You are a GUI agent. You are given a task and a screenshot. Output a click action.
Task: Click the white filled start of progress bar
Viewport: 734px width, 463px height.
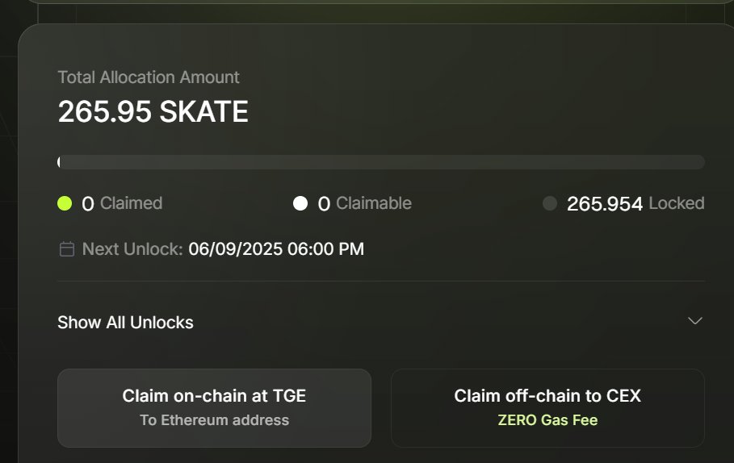tap(59, 162)
